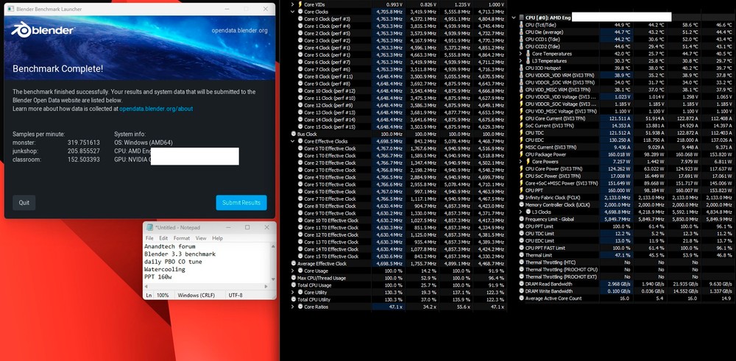Click the Submit Results button

coord(241,202)
